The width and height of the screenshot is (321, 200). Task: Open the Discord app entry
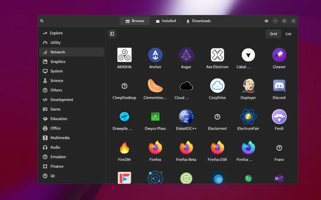click(279, 86)
